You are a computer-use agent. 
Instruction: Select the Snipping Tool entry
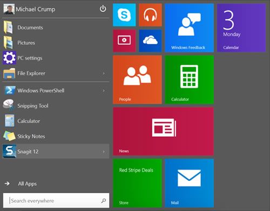[56, 105]
